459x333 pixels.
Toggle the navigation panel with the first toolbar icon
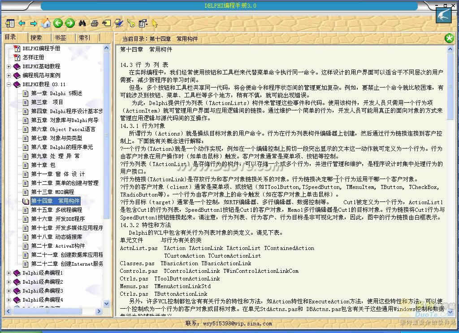click(x=10, y=23)
